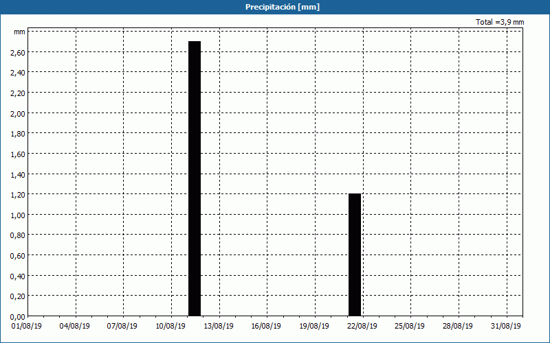Click the 1,00 y-axis value
This screenshot has height=343, width=550.
[x=18, y=215]
